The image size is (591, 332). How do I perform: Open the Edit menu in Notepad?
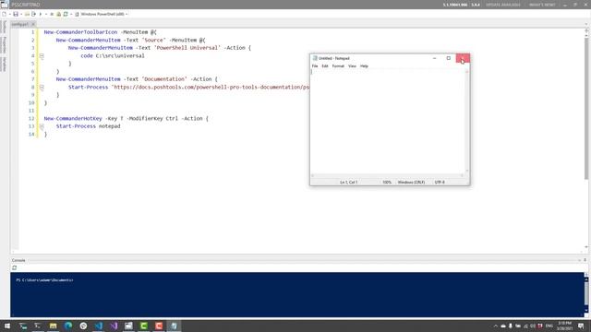pyautogui.click(x=325, y=65)
